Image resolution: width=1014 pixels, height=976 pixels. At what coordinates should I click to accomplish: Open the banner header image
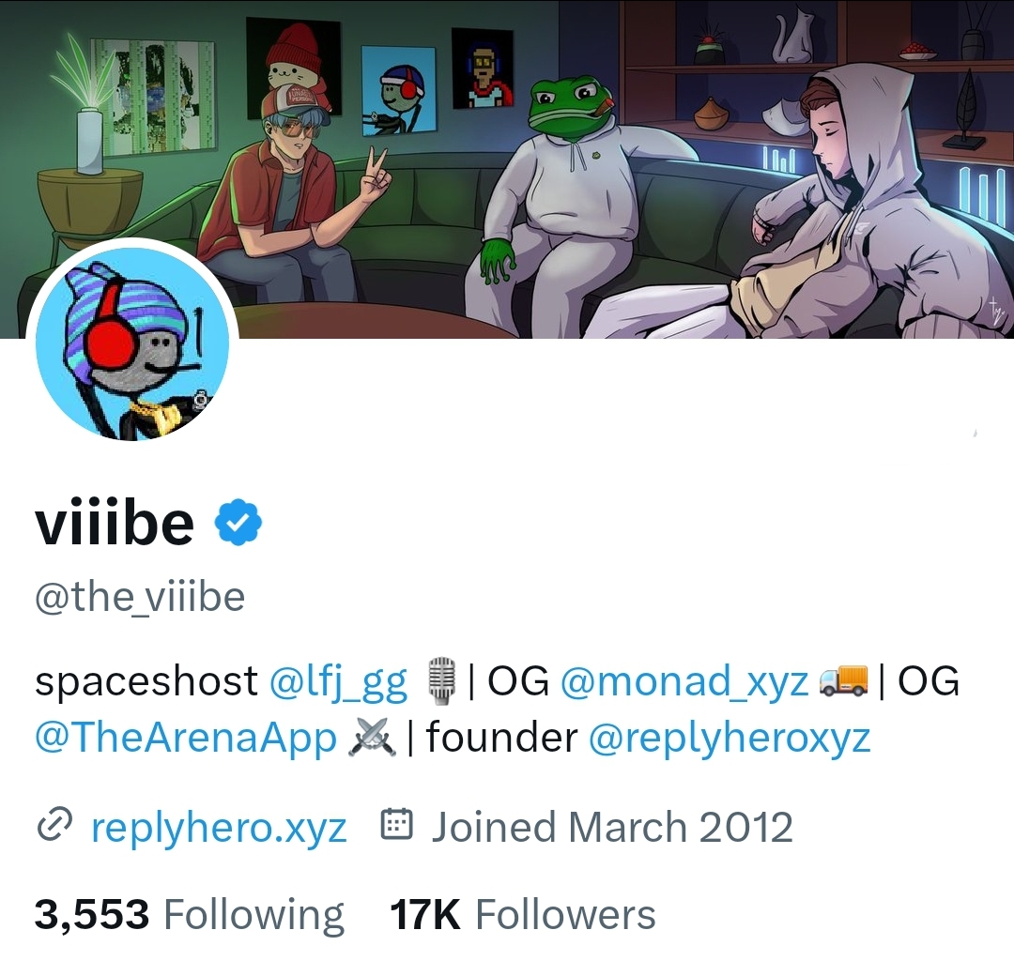click(507, 169)
